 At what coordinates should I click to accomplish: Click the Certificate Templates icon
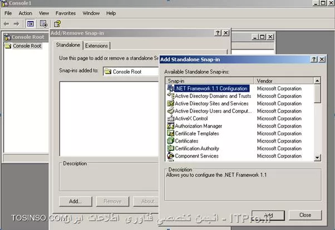click(170, 134)
